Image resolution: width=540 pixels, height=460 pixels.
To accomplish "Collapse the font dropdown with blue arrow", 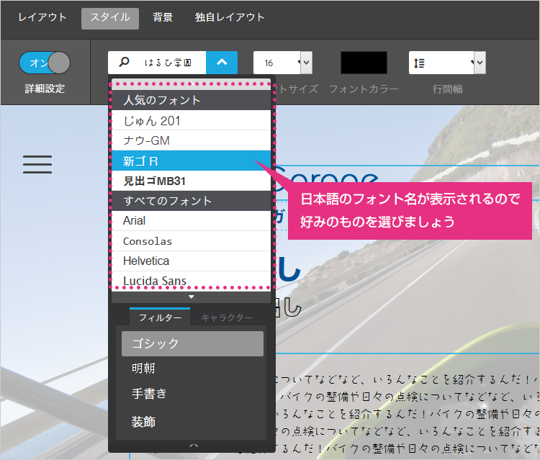I will point(222,63).
